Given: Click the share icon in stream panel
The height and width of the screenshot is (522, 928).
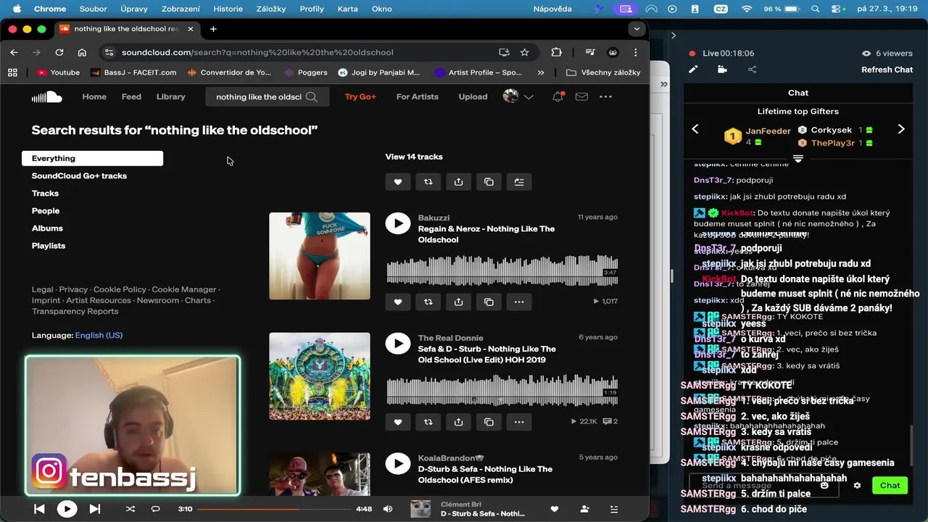Looking at the screenshot, I should click(752, 70).
